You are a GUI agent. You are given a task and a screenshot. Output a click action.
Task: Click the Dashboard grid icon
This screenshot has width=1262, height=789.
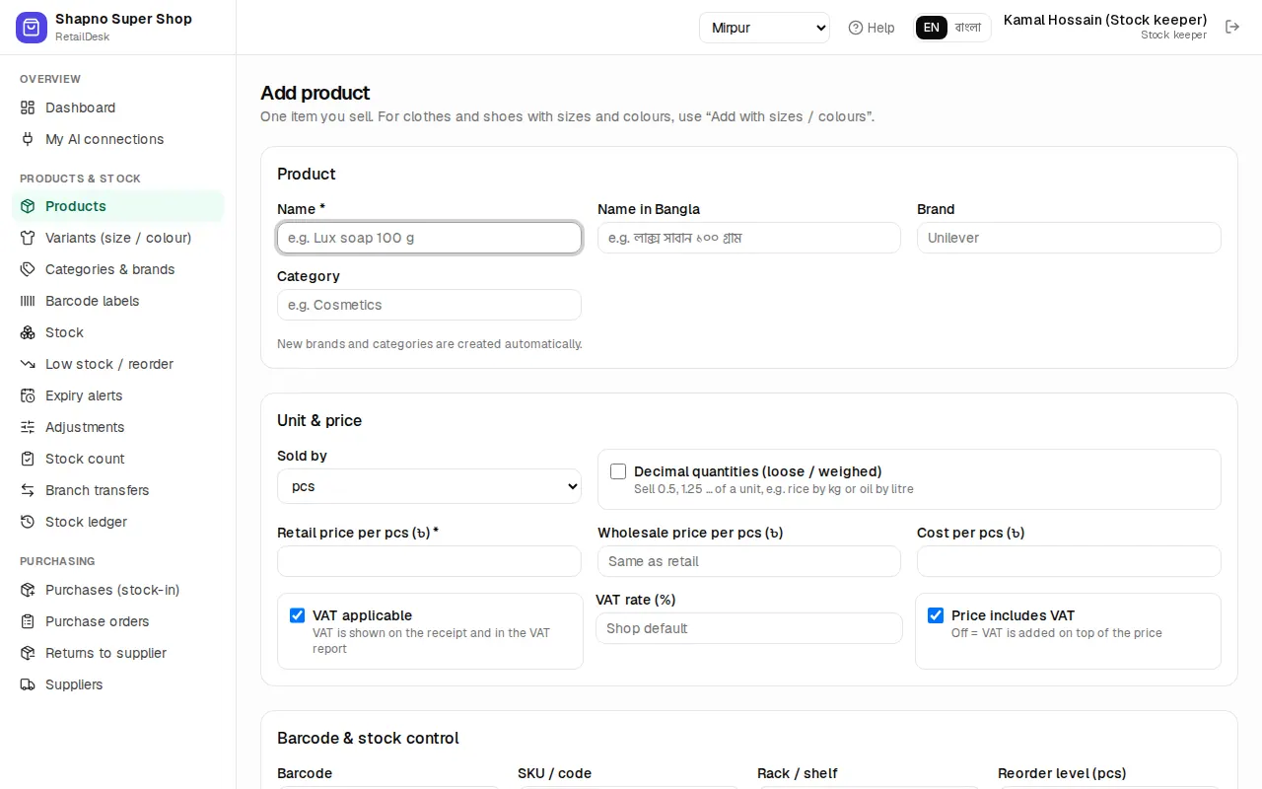coord(28,108)
